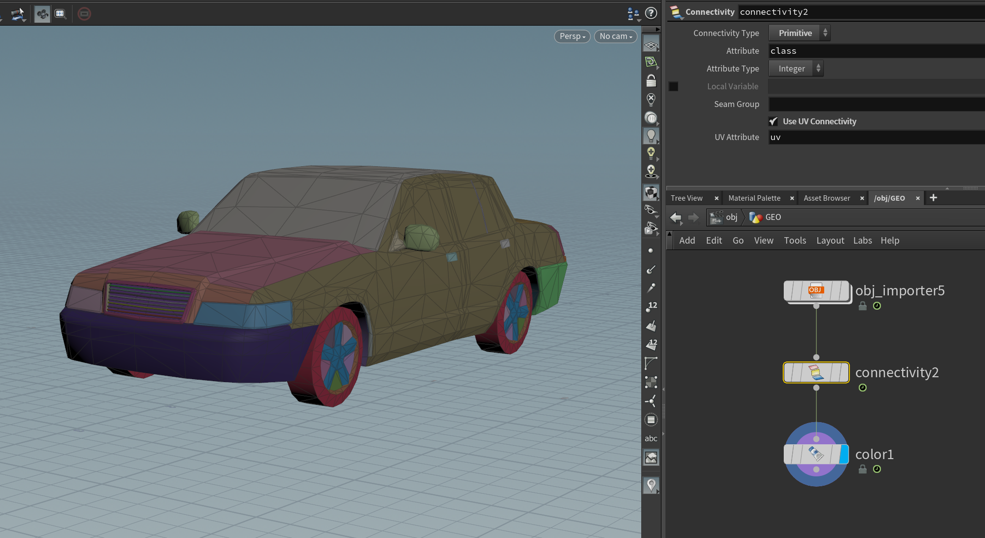
Task: Toggle the reference plane grid icon
Action: click(x=651, y=45)
